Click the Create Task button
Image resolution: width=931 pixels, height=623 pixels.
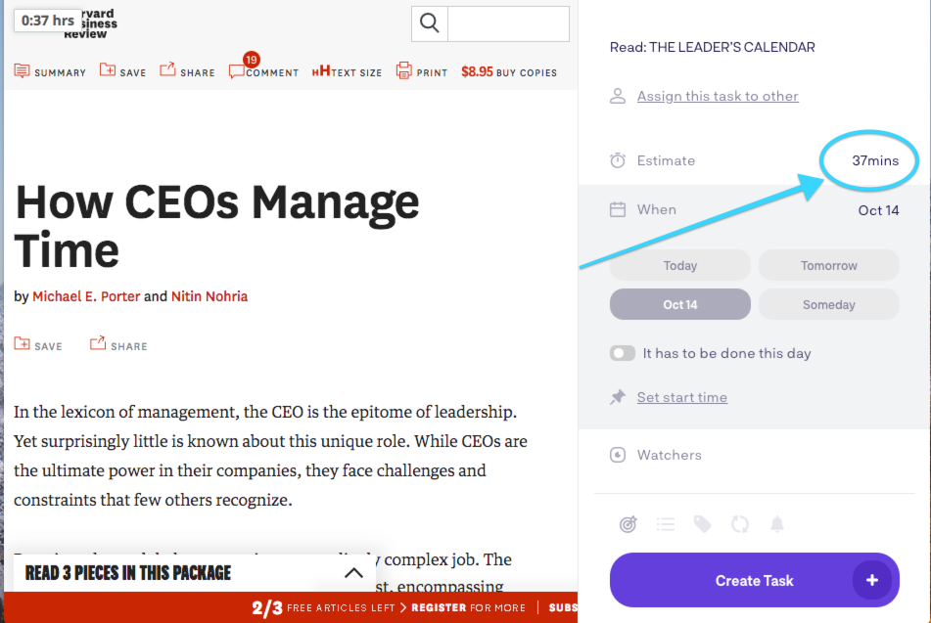point(754,580)
